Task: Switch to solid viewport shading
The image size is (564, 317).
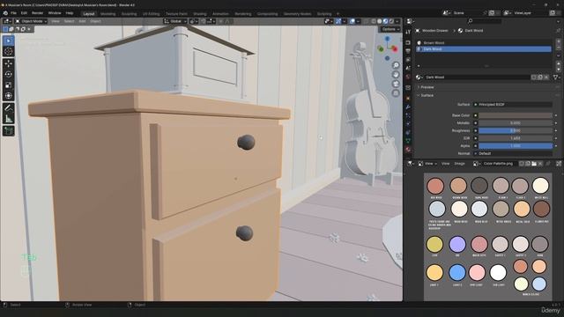Action: [x=380, y=21]
